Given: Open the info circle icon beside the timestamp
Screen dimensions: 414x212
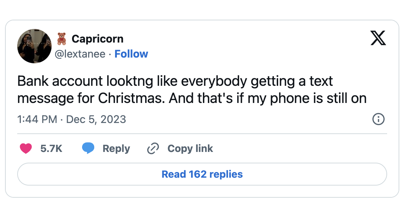Looking at the screenshot, I should tap(379, 119).
